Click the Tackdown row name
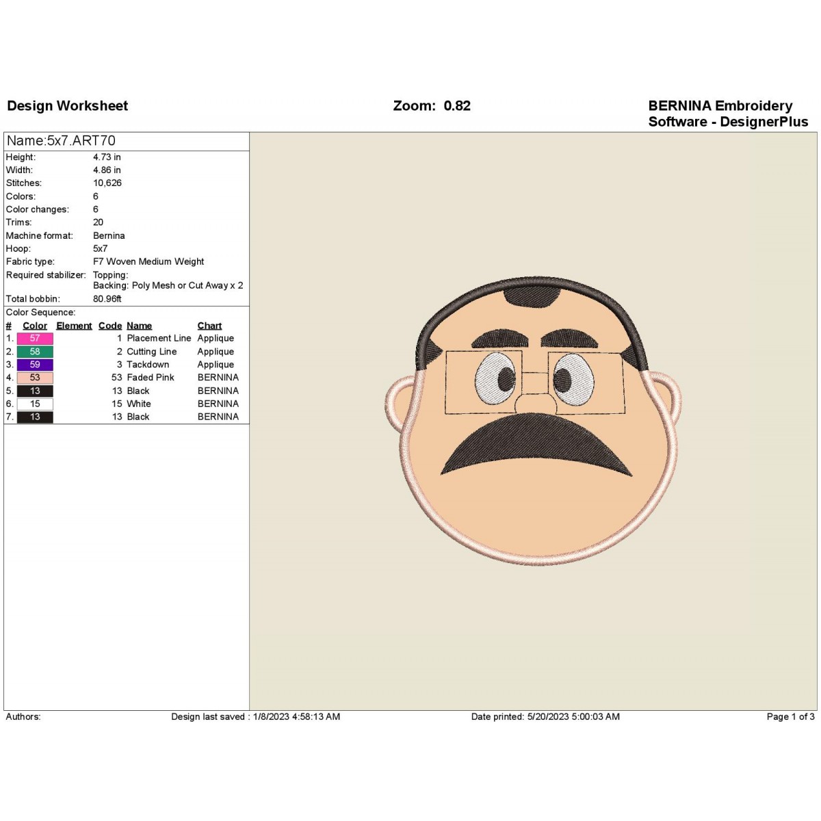The width and height of the screenshot is (821, 821). 148,365
